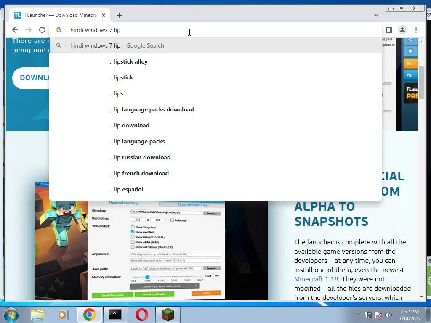The height and width of the screenshot is (323, 431).
Task: Click the blue FB sidebar button
Action: 410,75
